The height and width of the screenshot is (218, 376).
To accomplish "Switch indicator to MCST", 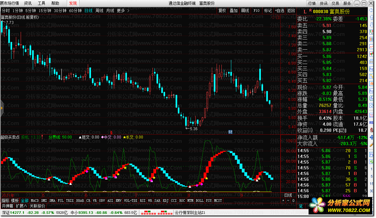I will coord(218,200).
